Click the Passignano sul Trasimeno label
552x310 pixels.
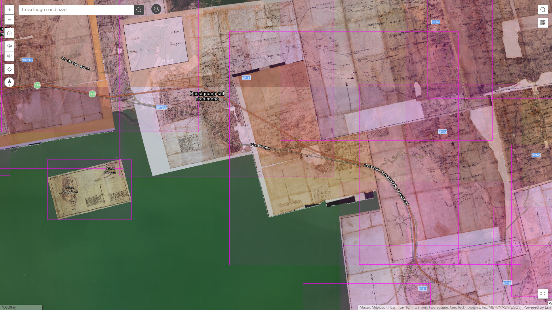[207, 96]
